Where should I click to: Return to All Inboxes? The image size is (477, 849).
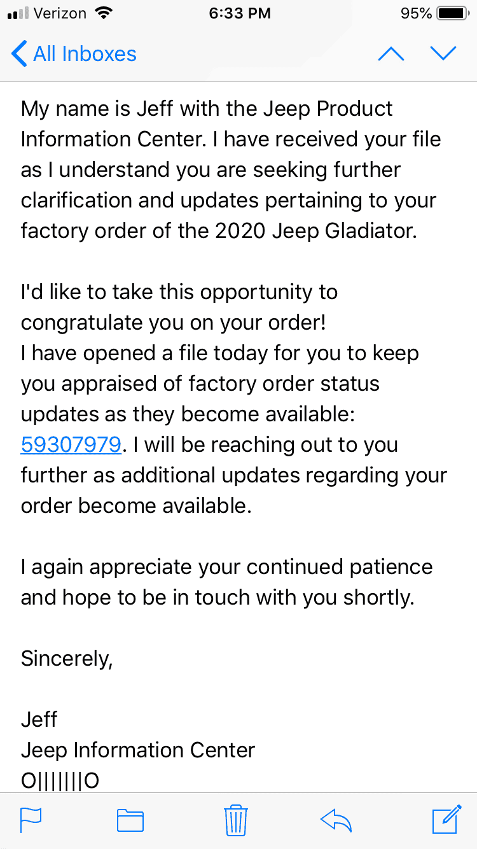pyautogui.click(x=74, y=54)
